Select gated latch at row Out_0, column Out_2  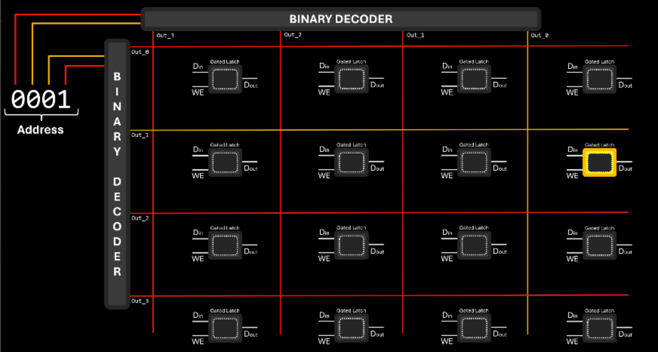[x=352, y=79]
